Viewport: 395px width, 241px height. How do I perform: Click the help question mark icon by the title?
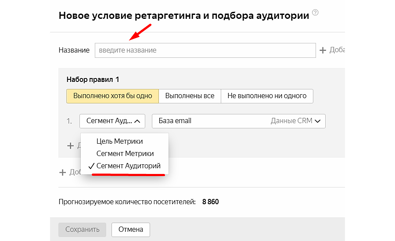[x=315, y=13]
